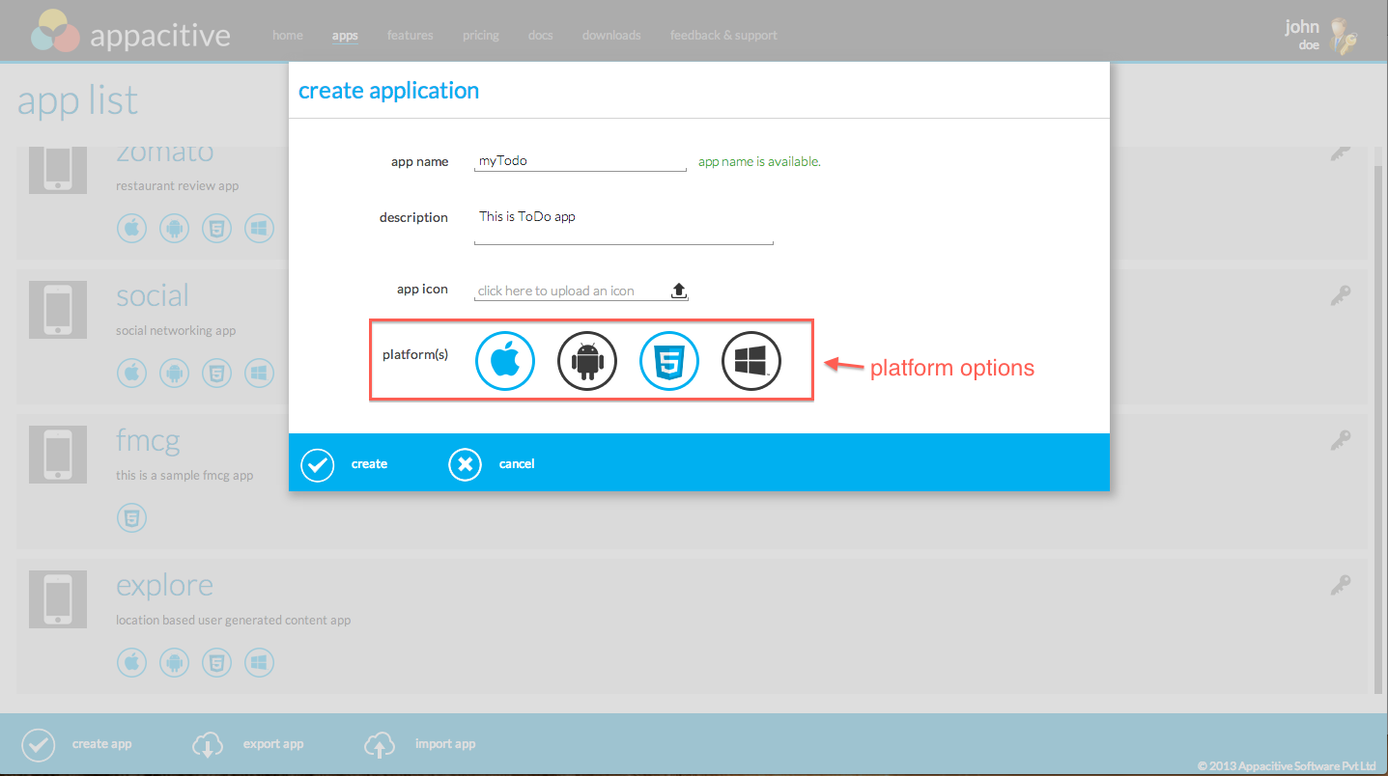
Task: Open the fmcg app title
Action: 148,441
